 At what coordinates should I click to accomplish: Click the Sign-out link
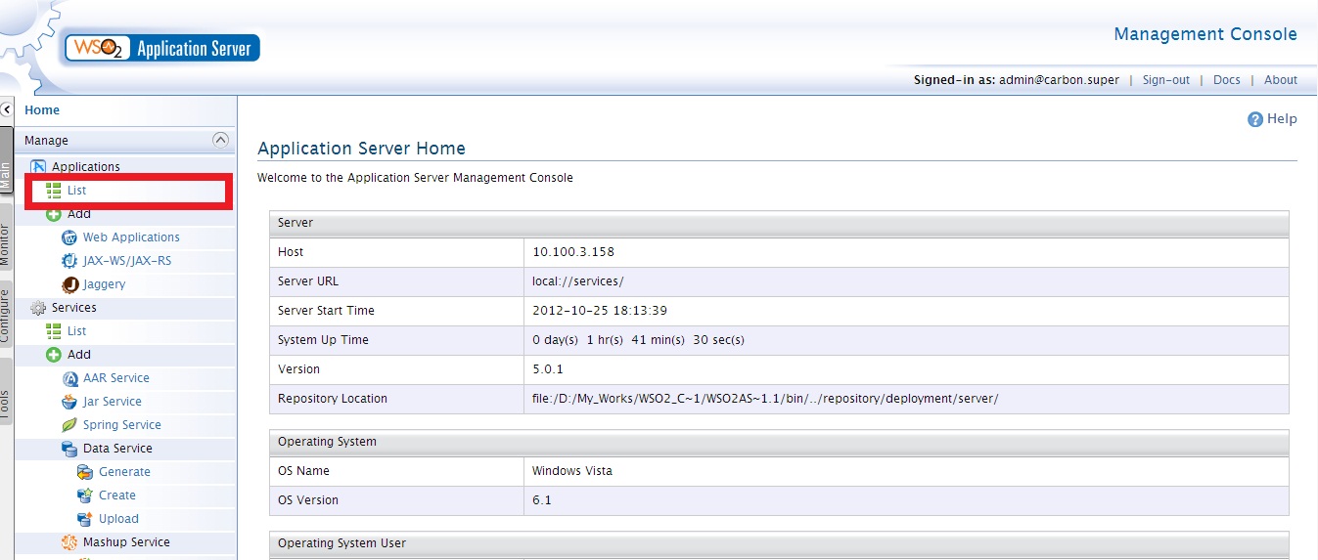(1165, 80)
